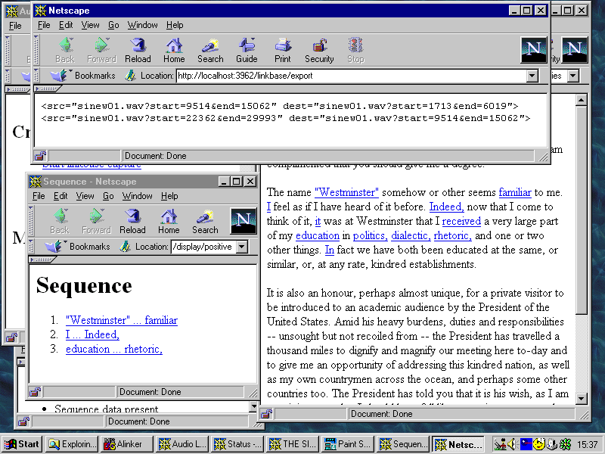This screenshot has width=605, height=454.
Task: Open Go menu in the Sequence window
Action: click(108, 196)
